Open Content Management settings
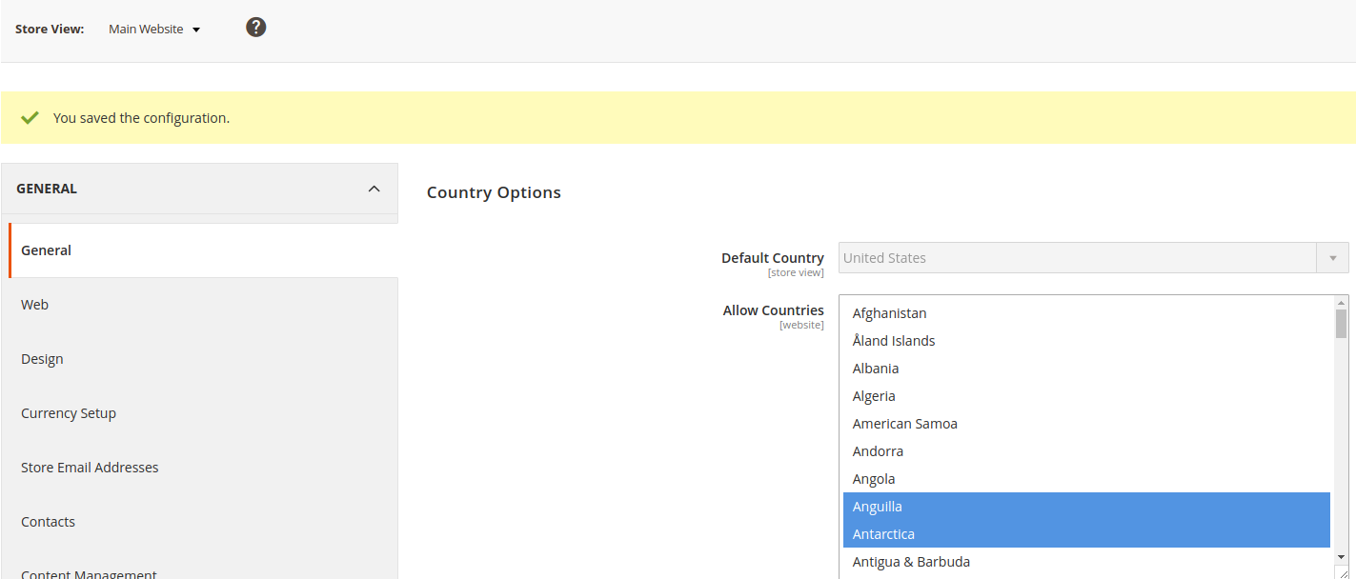1356x579 pixels. 89,572
